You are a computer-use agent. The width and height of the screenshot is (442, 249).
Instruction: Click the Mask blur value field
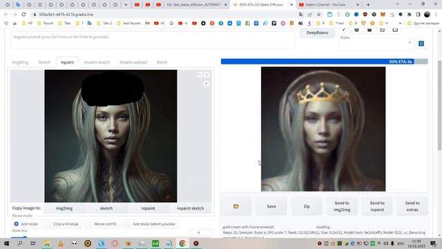pyautogui.click(x=200, y=232)
